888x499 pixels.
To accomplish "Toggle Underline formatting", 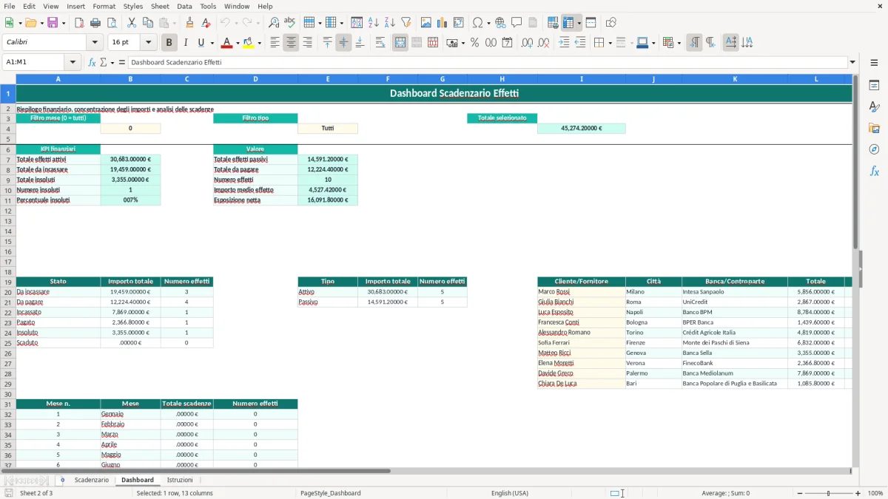I will tap(201, 43).
